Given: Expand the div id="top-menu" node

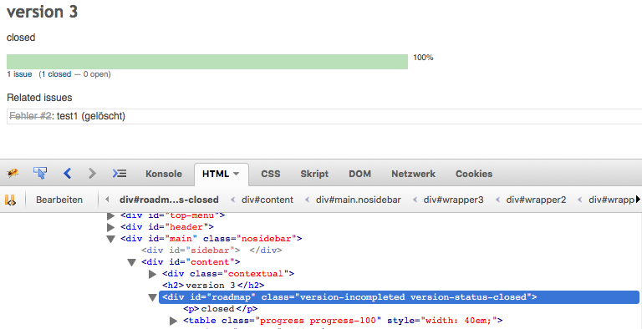Looking at the screenshot, I should 110,215.
